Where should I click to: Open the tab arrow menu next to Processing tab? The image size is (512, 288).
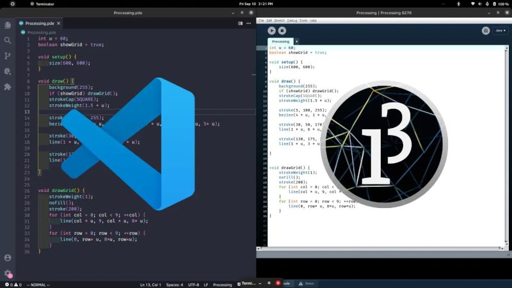296,42
